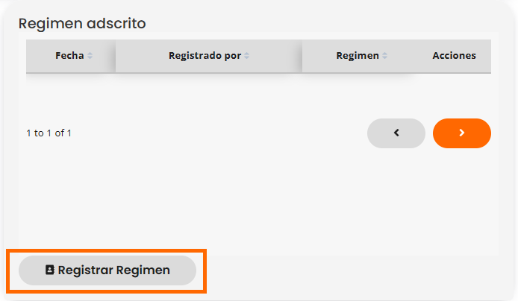Screen dimensions: 518x301
Task: Click the "Registrar Regimen" label text
Action: (x=113, y=270)
